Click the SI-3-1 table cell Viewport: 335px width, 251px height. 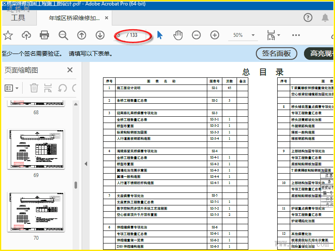pos(214,119)
